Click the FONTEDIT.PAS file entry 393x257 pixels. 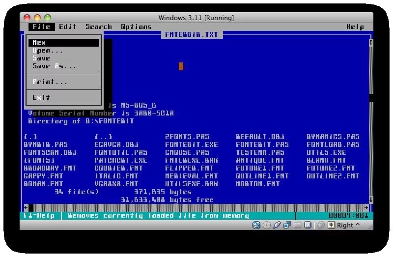coord(262,144)
